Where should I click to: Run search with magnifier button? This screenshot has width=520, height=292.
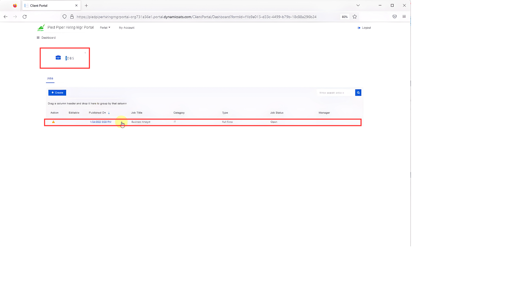[358, 92]
